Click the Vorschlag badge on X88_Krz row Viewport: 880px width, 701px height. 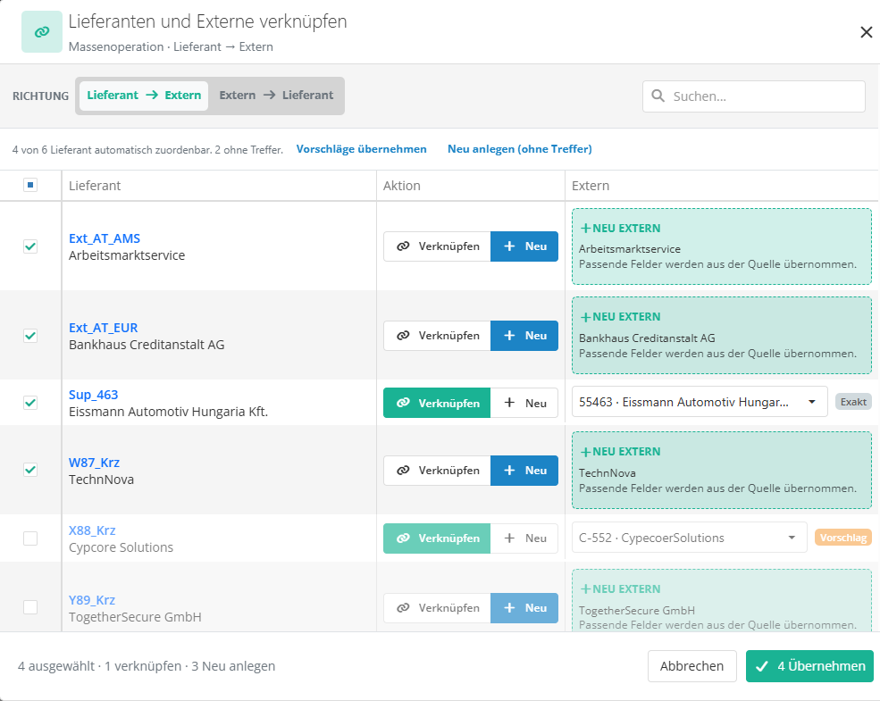pos(843,538)
